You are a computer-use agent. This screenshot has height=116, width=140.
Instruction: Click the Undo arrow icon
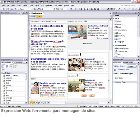click(x=71, y=9)
